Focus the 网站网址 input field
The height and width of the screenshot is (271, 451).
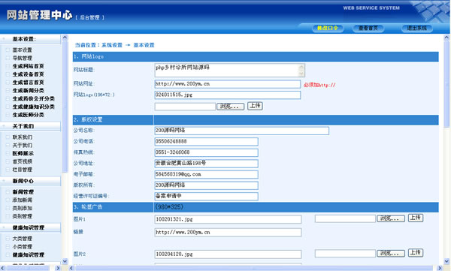point(228,84)
